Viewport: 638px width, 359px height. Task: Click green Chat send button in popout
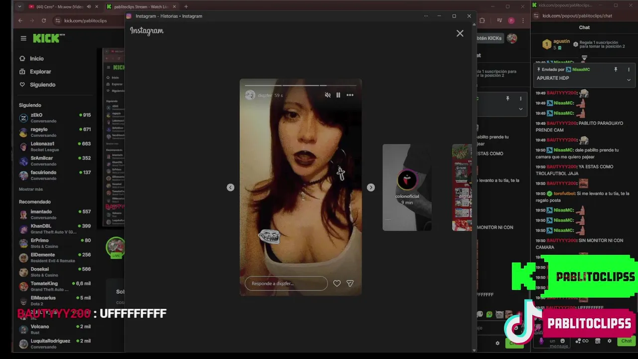point(627,341)
